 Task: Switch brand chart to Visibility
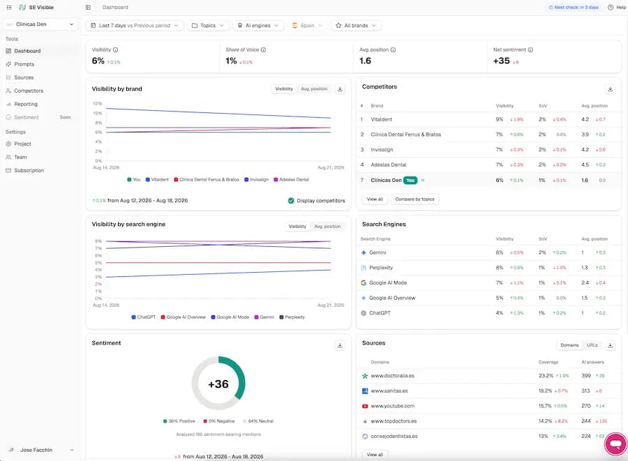pos(284,89)
